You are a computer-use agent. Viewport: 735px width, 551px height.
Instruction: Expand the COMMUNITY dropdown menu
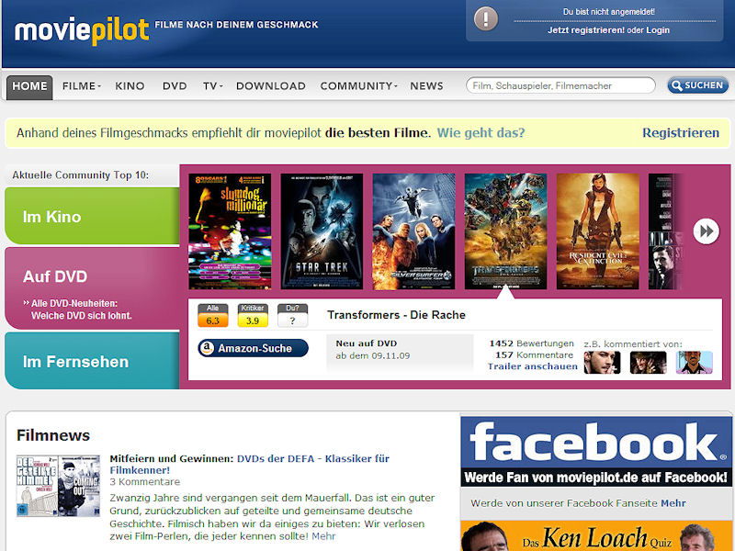click(358, 86)
